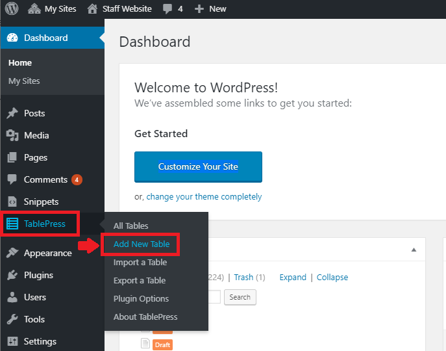Click the TablePress table icon
Screen dimensions: 446x351
[12, 224]
